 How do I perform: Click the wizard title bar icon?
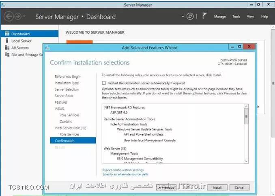[x=47, y=47]
